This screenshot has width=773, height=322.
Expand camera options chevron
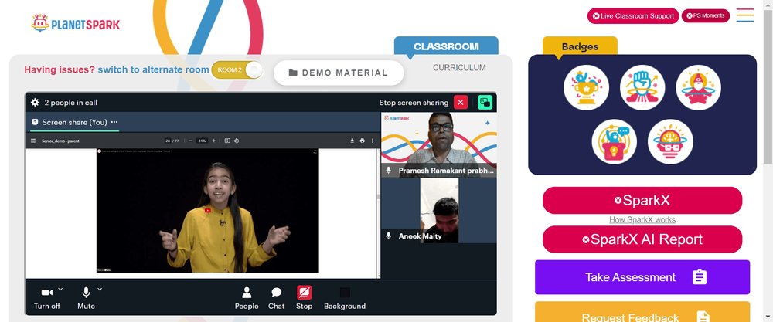pos(60,289)
